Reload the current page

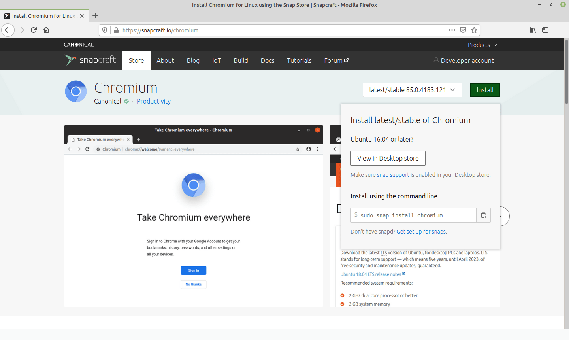coord(34,30)
